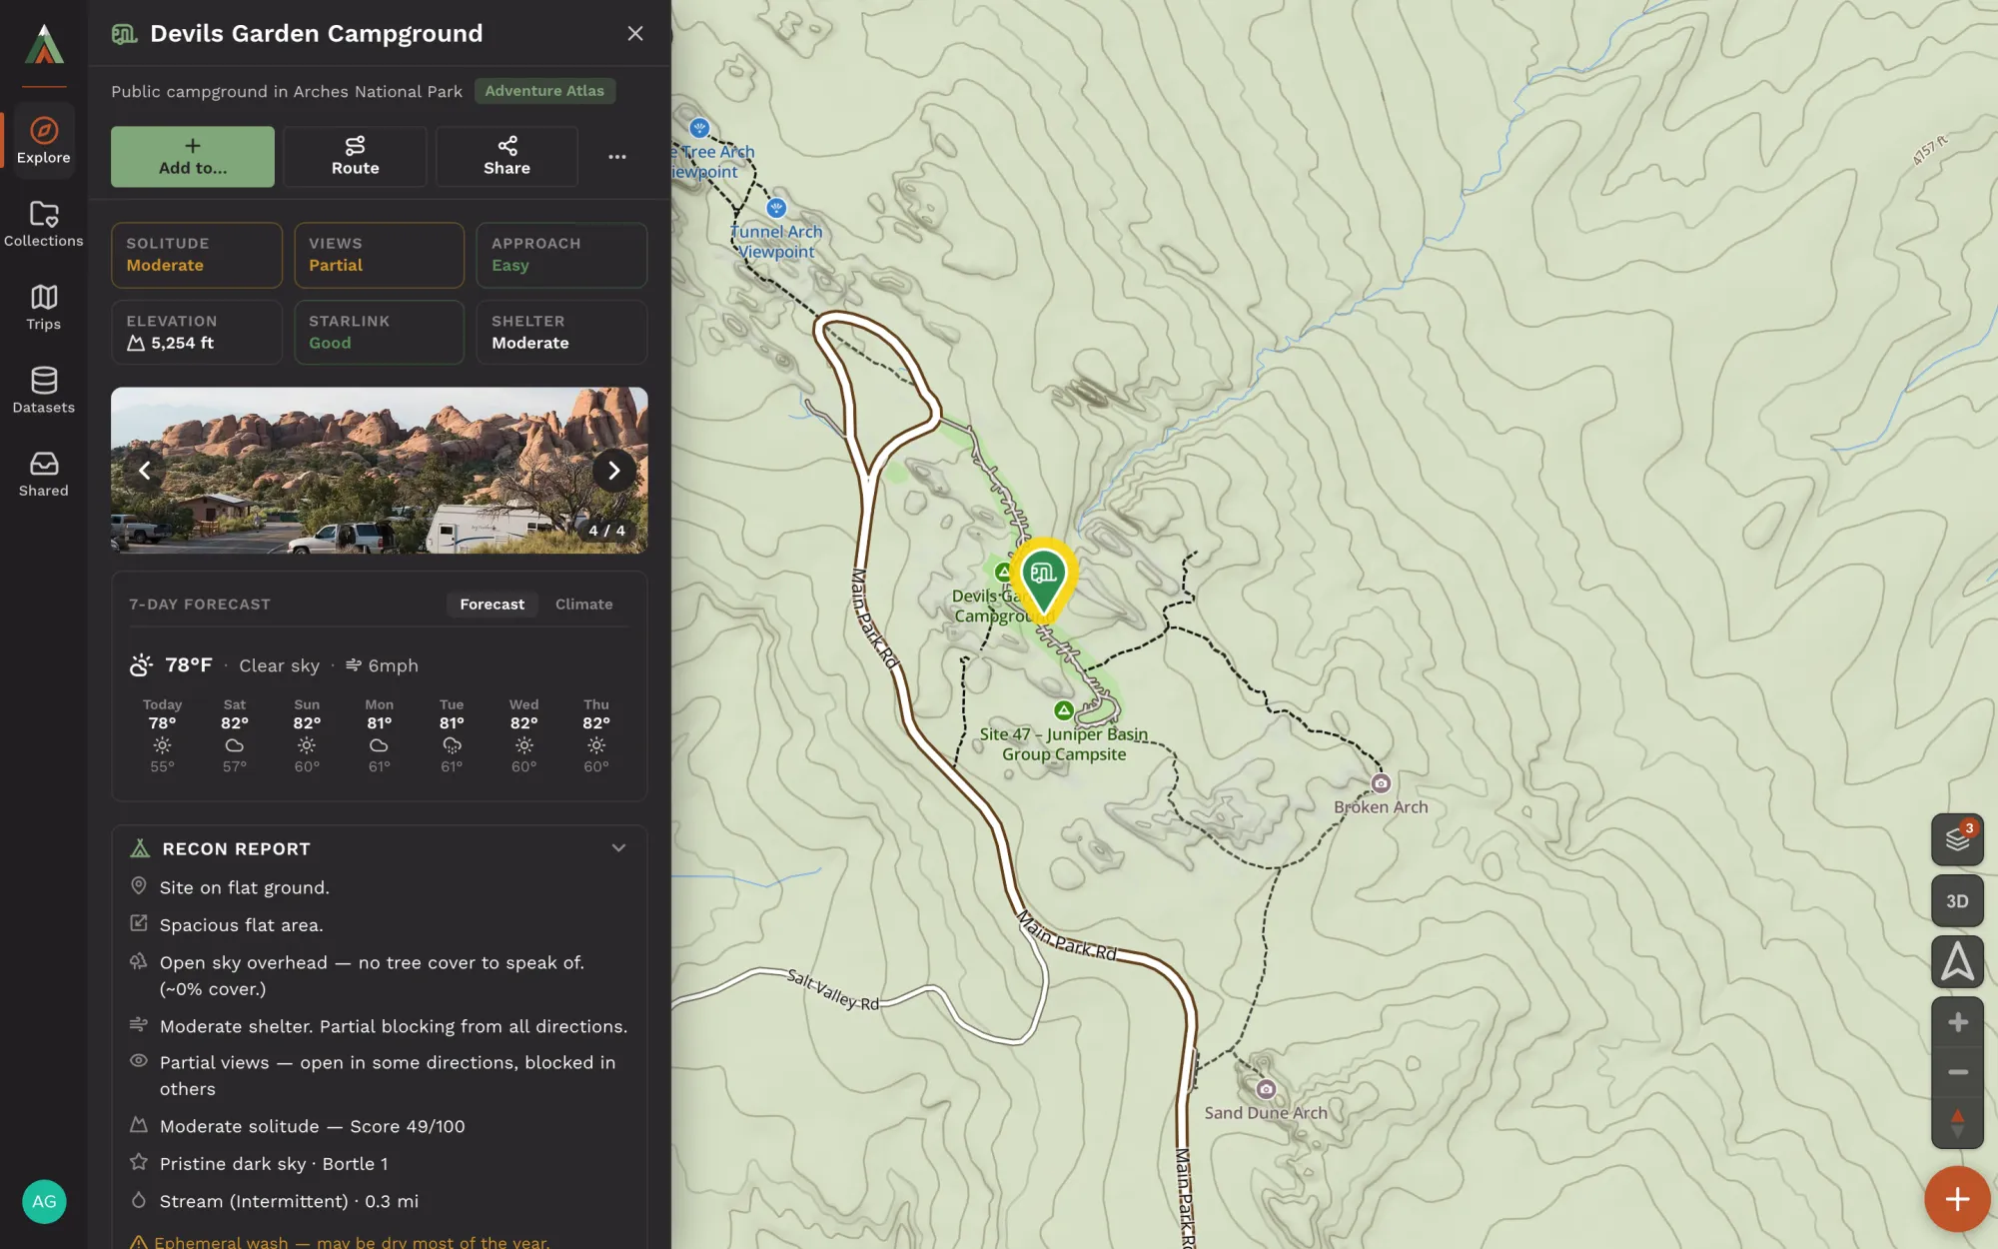This screenshot has width=1998, height=1249.
Task: Click Add to... button
Action: 193,157
